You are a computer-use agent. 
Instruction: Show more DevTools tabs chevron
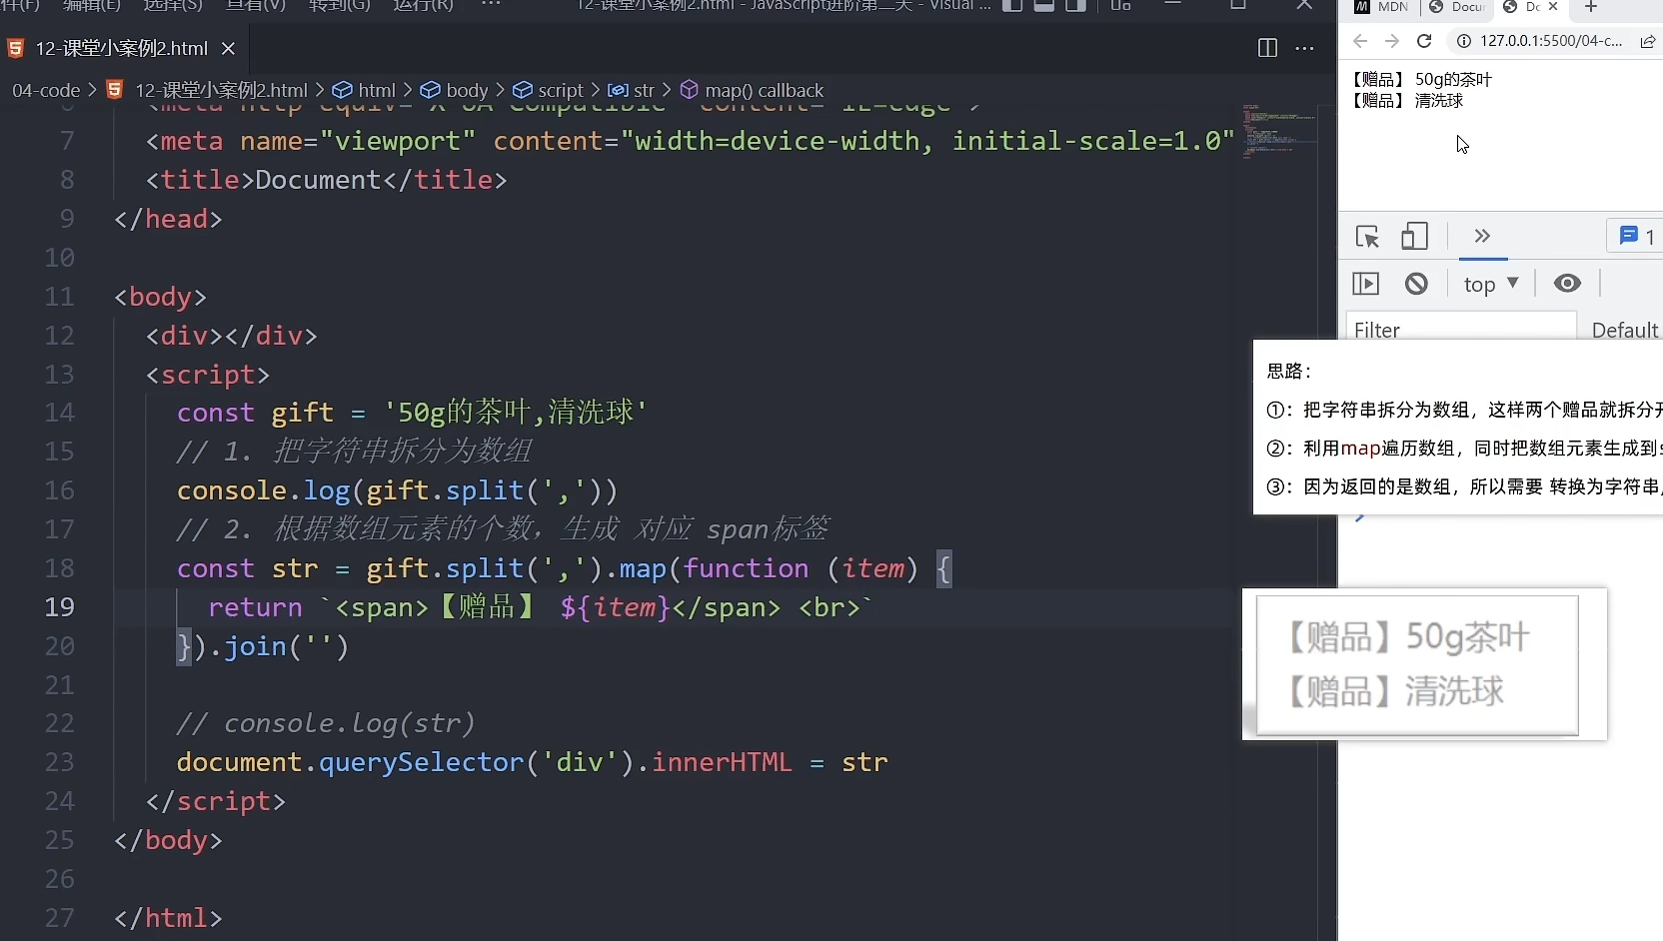click(1482, 236)
